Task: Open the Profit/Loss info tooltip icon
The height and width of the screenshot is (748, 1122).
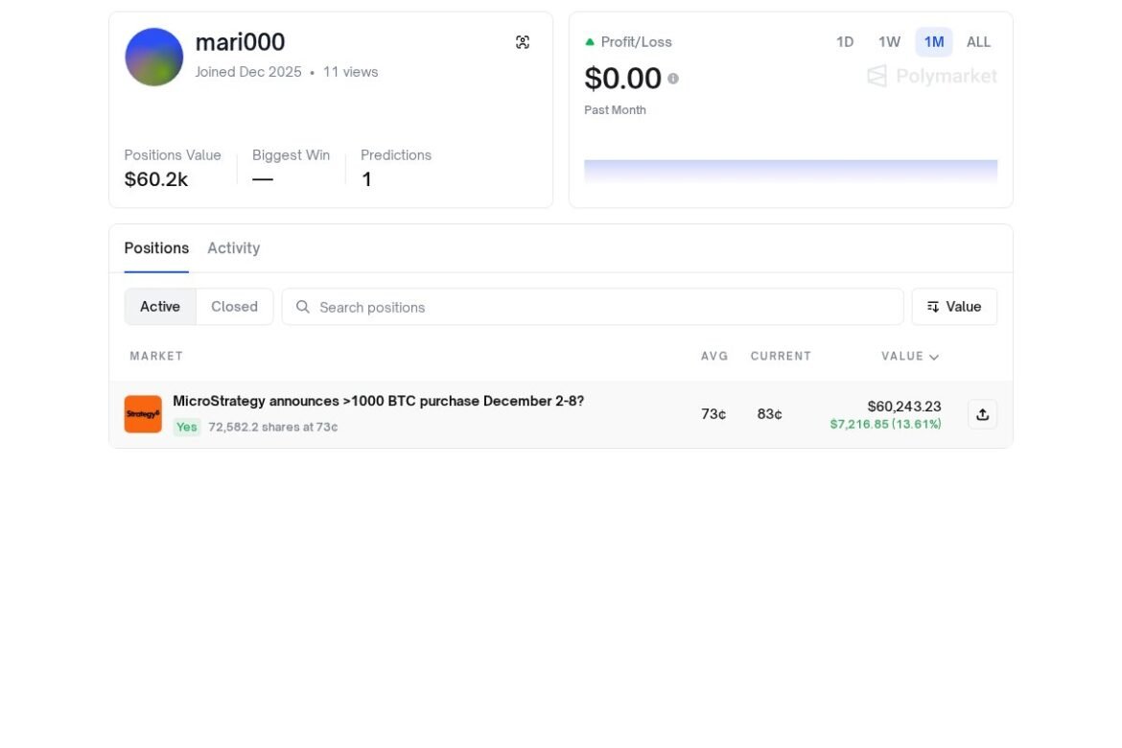Action: click(673, 79)
